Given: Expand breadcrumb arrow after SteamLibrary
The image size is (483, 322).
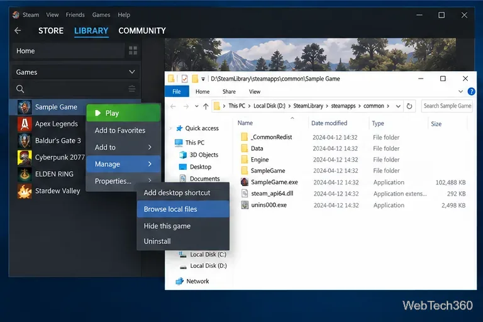Looking at the screenshot, I should (x=327, y=106).
